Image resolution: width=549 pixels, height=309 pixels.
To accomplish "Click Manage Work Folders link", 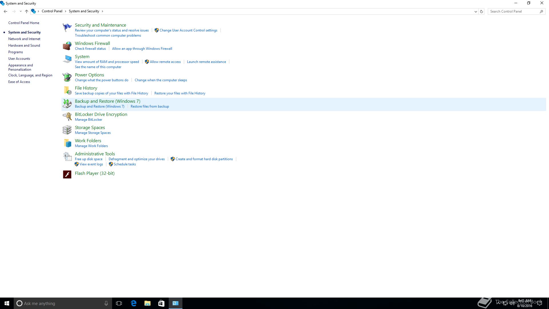I will (x=91, y=146).
